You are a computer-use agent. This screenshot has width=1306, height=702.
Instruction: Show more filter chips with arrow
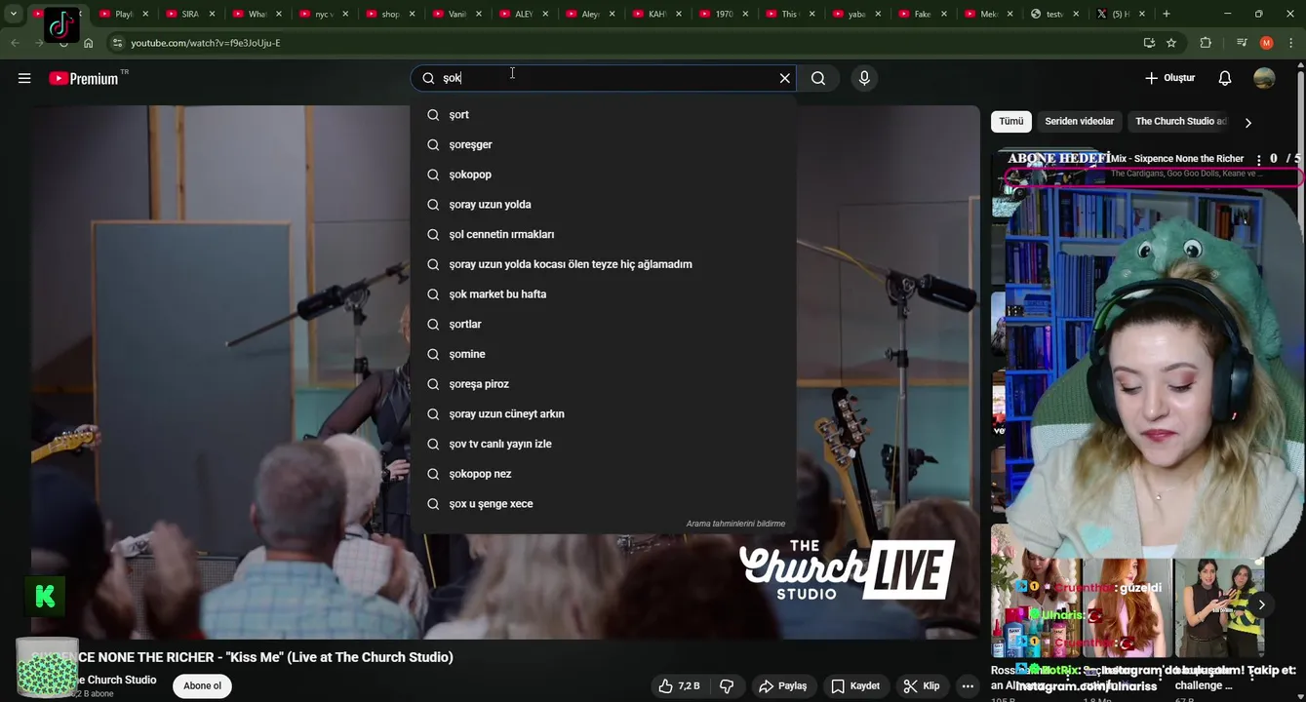point(1247,122)
